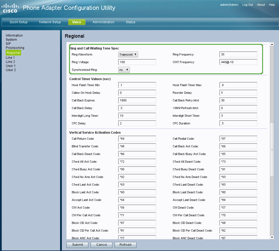Select SIP in the sidebar menu
This screenshot has width=279, height=251.
8,44
